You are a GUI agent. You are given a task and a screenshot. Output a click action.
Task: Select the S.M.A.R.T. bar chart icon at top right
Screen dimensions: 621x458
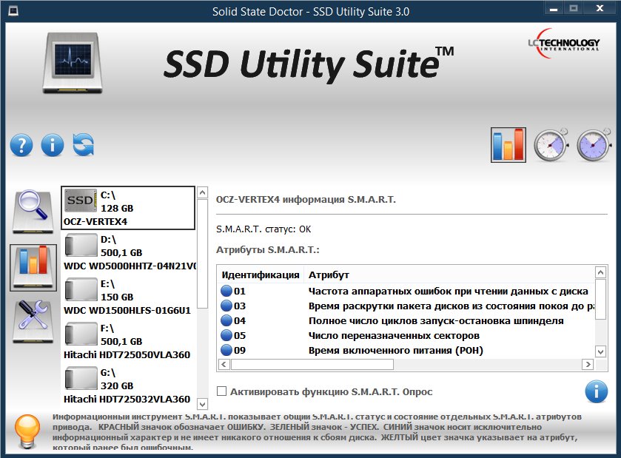click(508, 145)
